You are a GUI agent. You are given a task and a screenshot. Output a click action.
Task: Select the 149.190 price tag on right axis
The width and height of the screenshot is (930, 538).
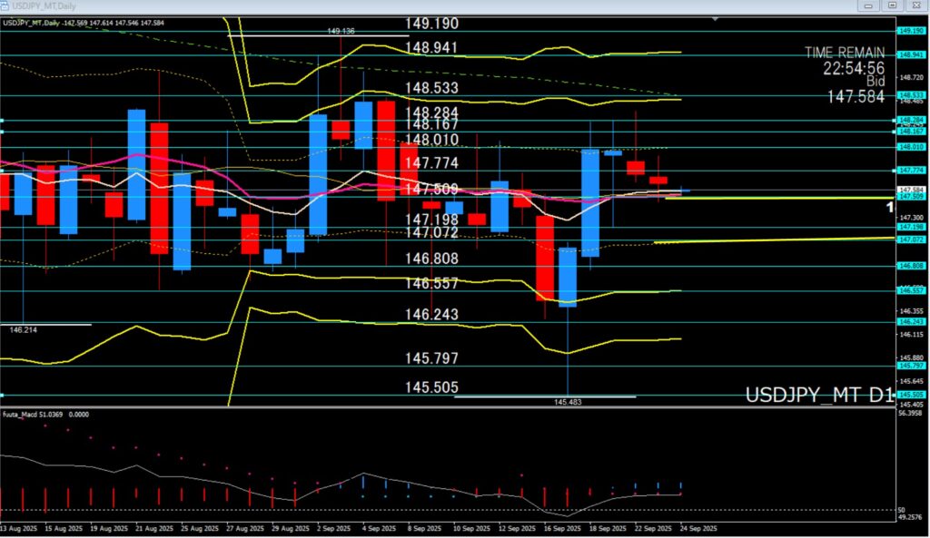911,31
